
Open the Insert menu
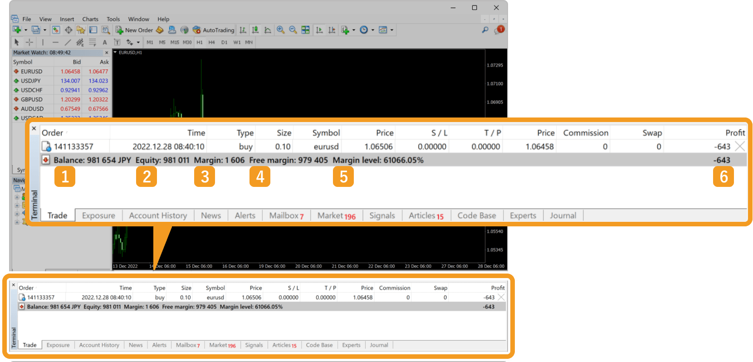[x=67, y=19]
